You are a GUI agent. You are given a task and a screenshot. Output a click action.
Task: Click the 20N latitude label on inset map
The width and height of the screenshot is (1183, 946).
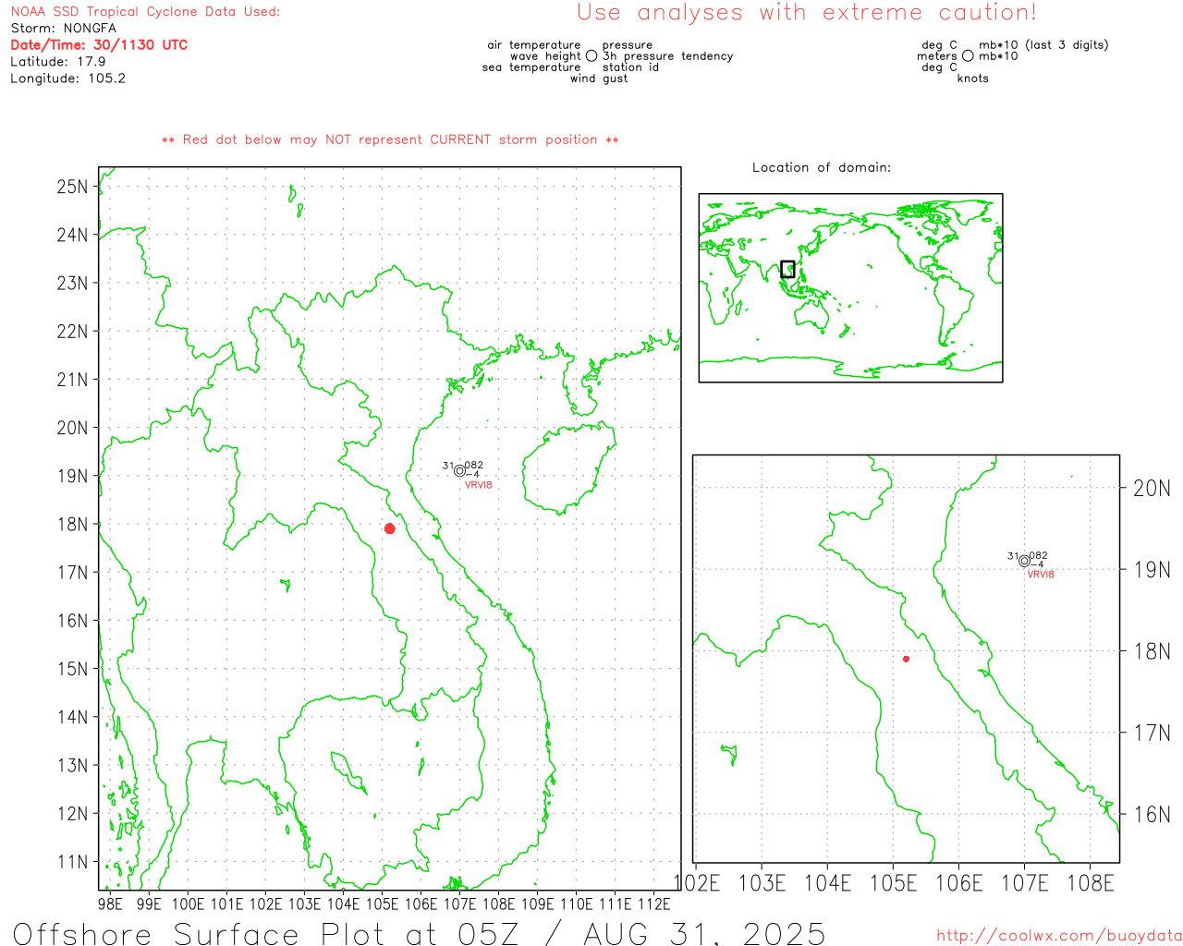1152,489
